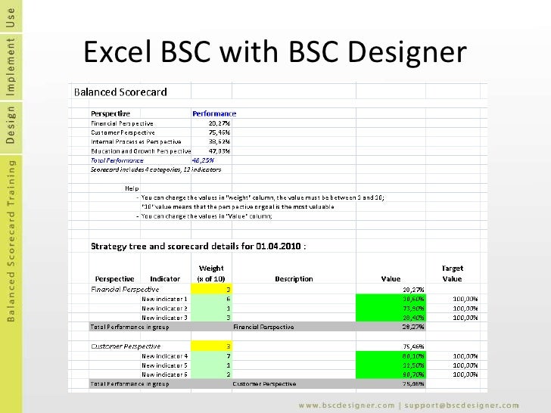Select the yellow weight cell for Financial Perspective
Image resolution: width=551 pixels, height=413 pixels.
coord(212,290)
